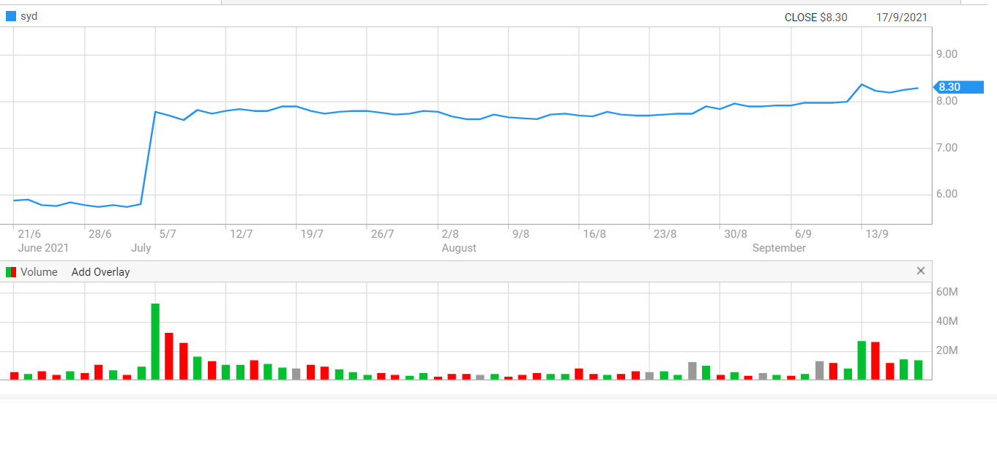
Task: Click the August month label
Action: tap(459, 248)
